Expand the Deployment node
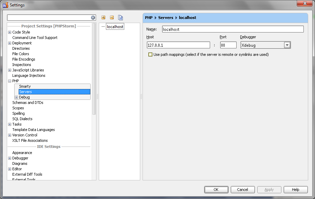 tap(10, 43)
